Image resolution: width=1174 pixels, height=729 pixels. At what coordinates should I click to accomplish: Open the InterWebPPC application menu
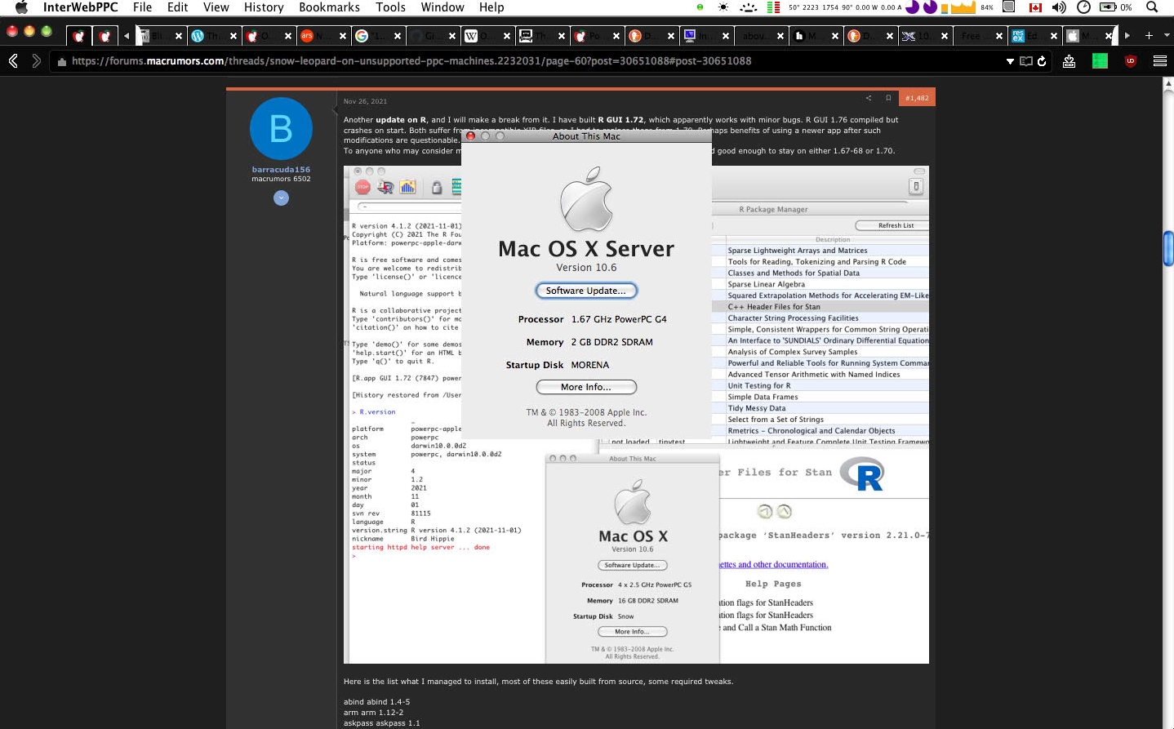(x=80, y=7)
